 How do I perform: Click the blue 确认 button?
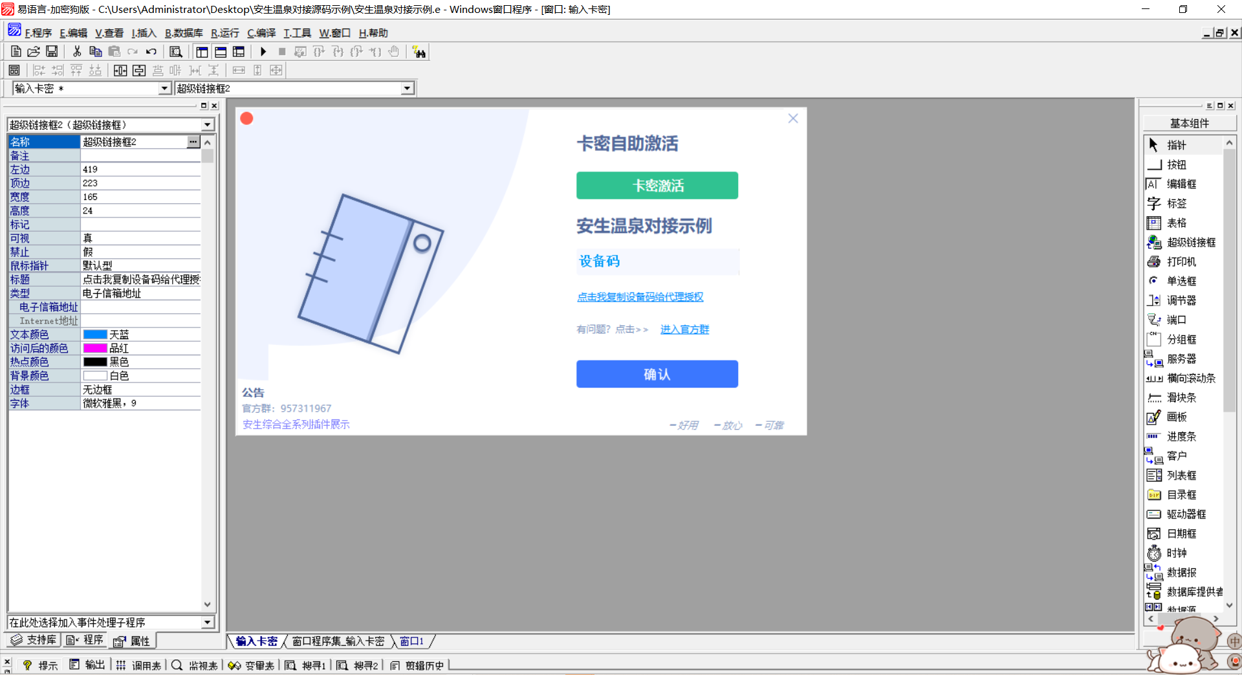coord(657,374)
